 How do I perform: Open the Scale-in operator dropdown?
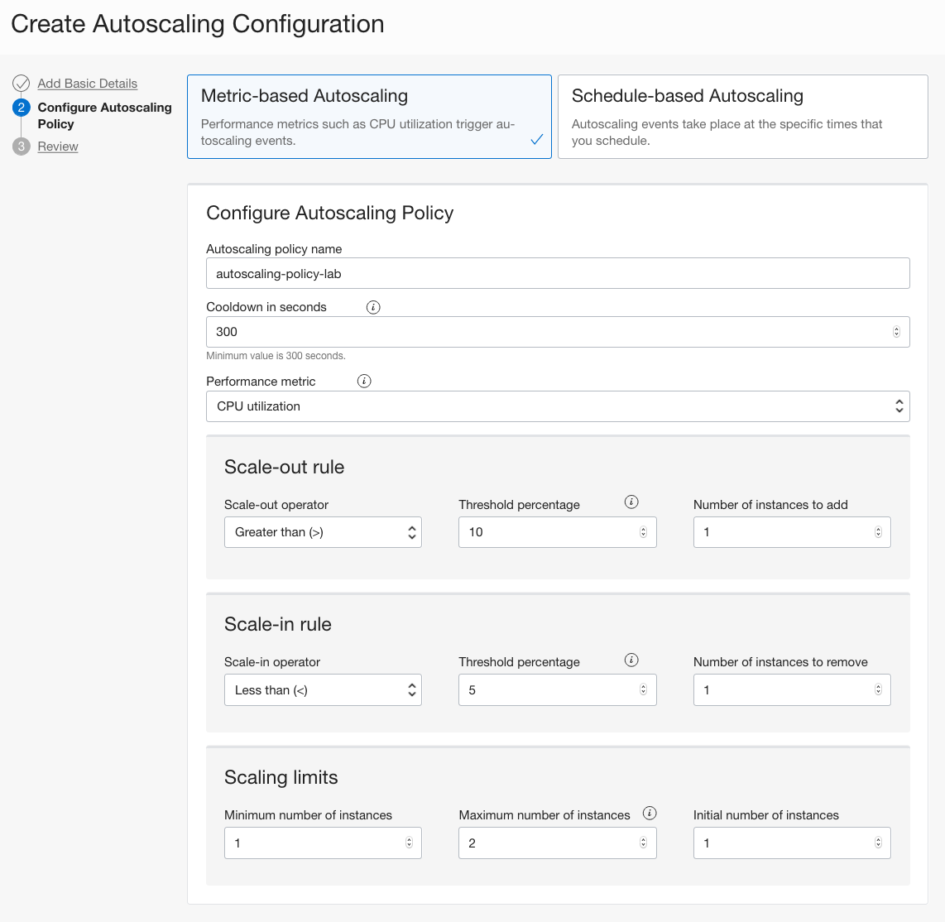point(323,690)
